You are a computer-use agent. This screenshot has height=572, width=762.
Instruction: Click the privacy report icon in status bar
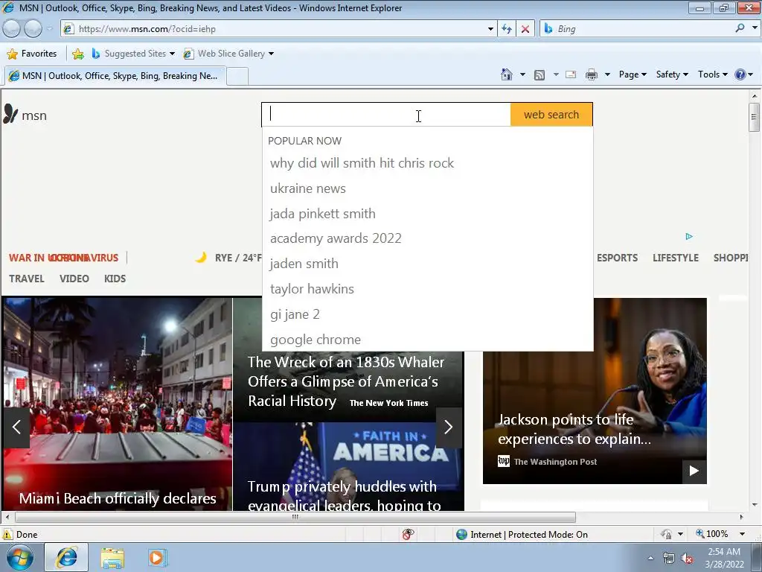pyautogui.click(x=409, y=534)
